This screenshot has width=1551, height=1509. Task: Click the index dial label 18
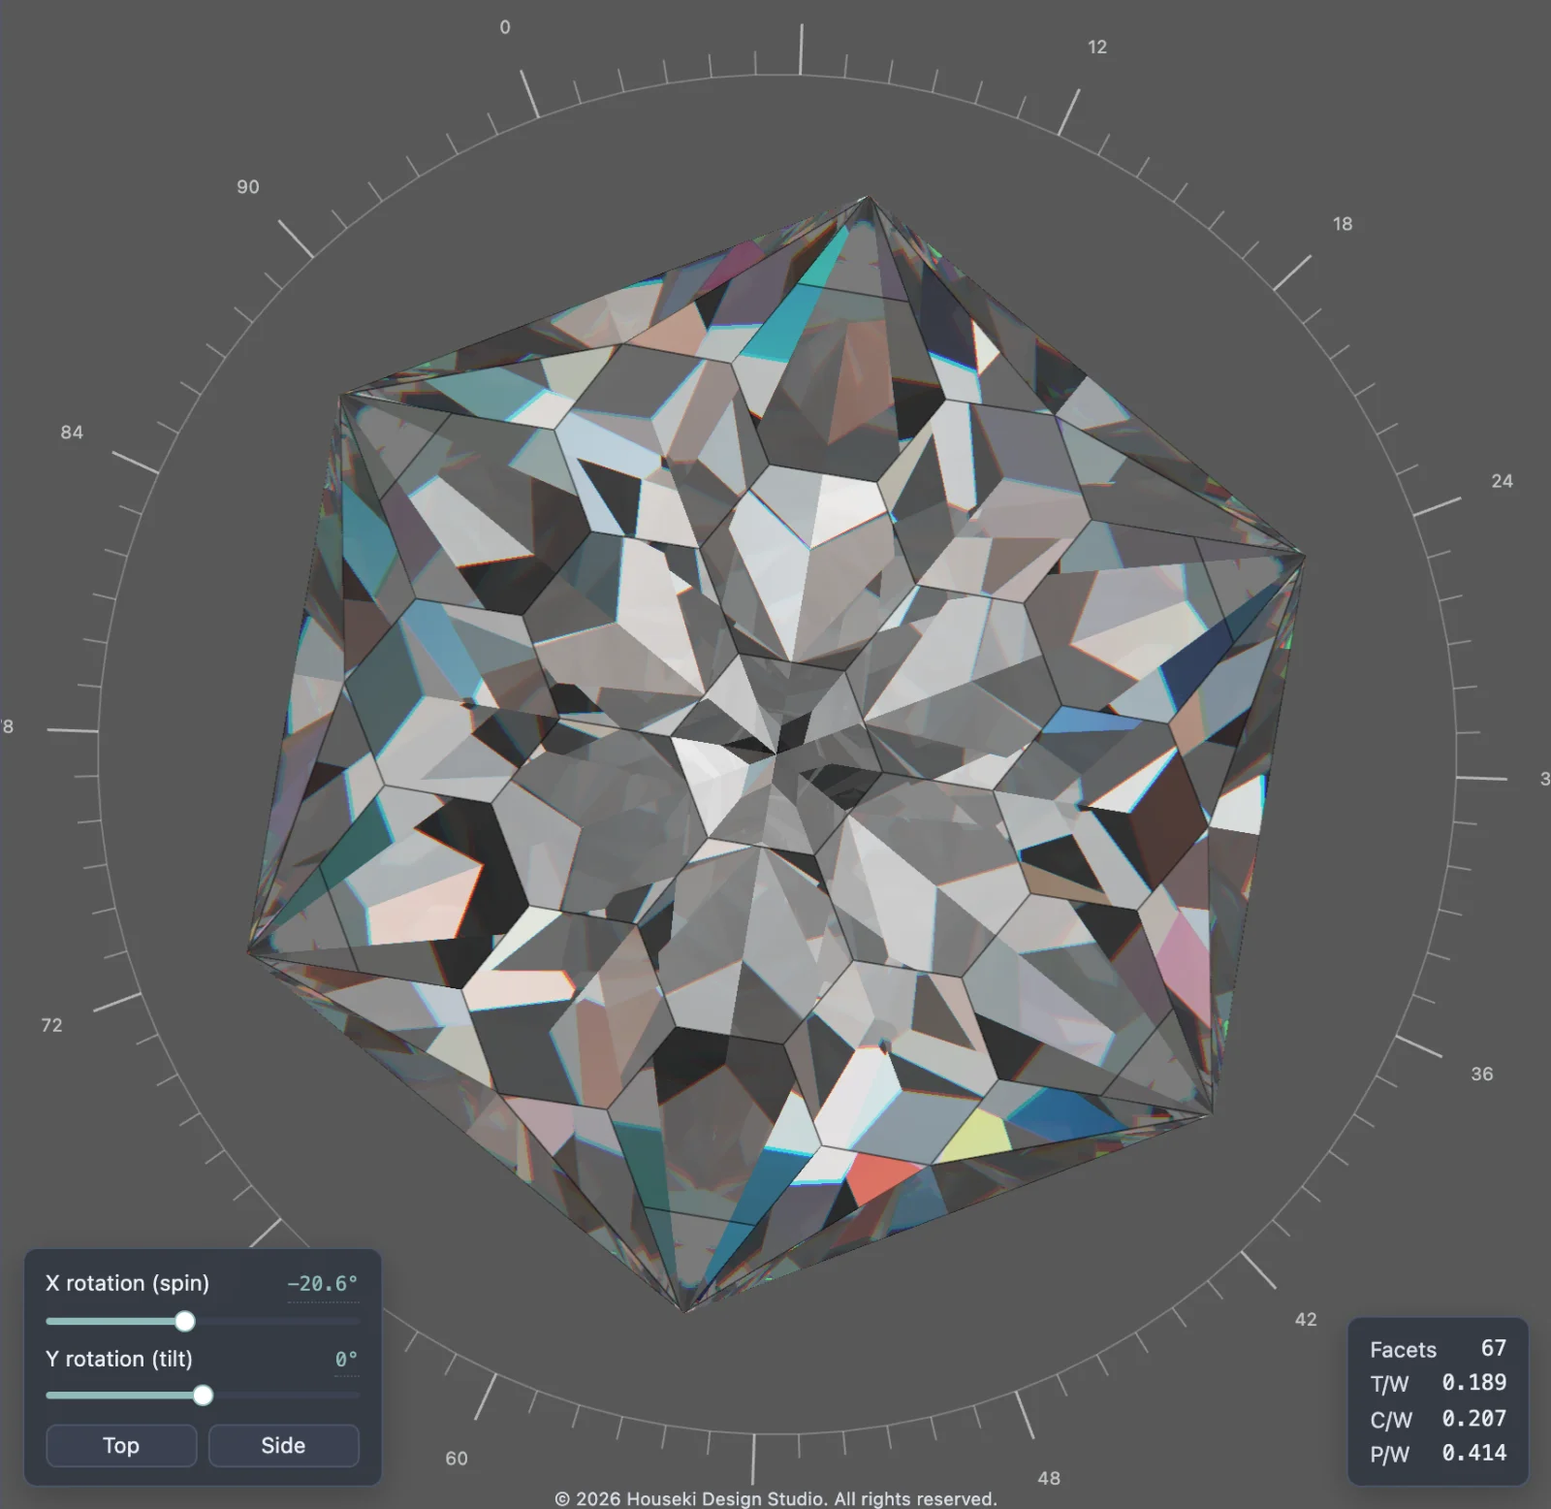point(1342,224)
